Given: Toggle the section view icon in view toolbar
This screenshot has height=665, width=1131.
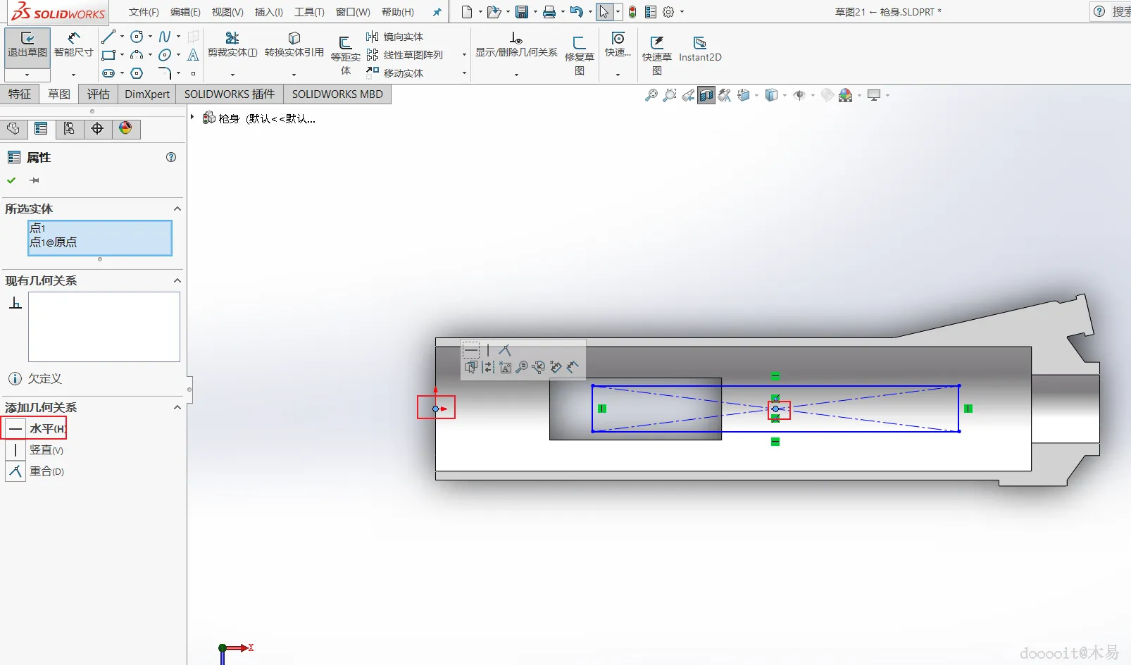Looking at the screenshot, I should click(706, 95).
